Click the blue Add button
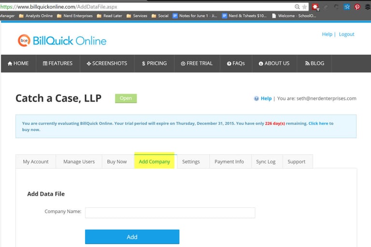The width and height of the screenshot is (371, 247). point(132,237)
